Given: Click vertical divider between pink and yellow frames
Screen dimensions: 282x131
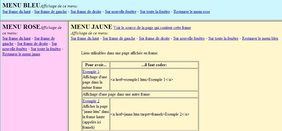Looking at the screenshot, I should [68, 79].
